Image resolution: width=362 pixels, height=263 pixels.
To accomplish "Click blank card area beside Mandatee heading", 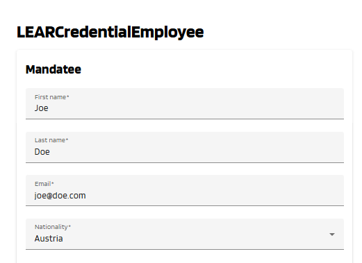I will pyautogui.click(x=208, y=69).
